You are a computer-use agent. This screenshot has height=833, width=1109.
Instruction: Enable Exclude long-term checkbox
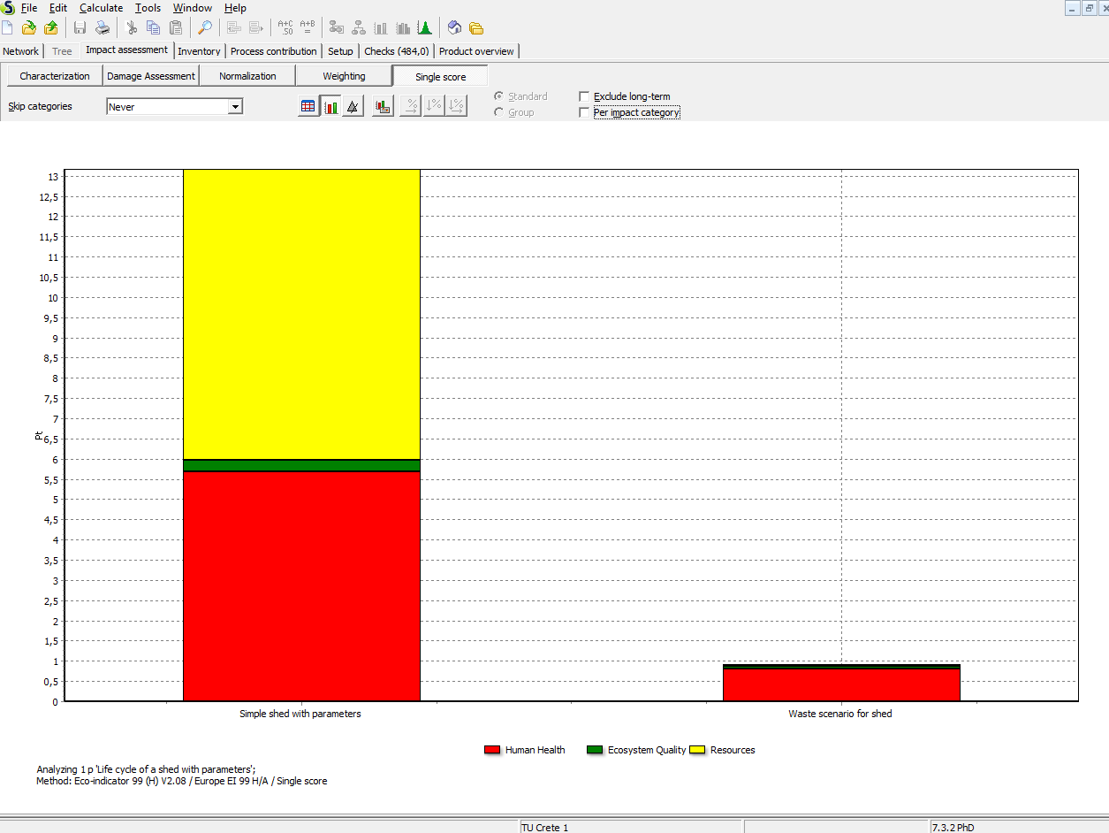(584, 96)
